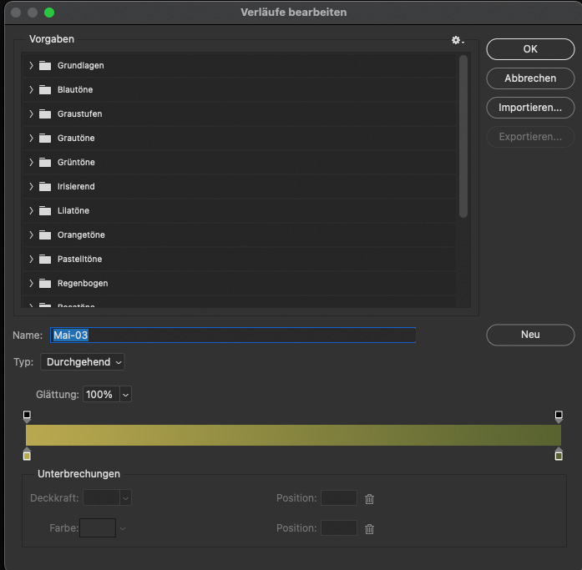The image size is (582, 570).
Task: Expand the Grüntöne preset group
Action: 31,163
